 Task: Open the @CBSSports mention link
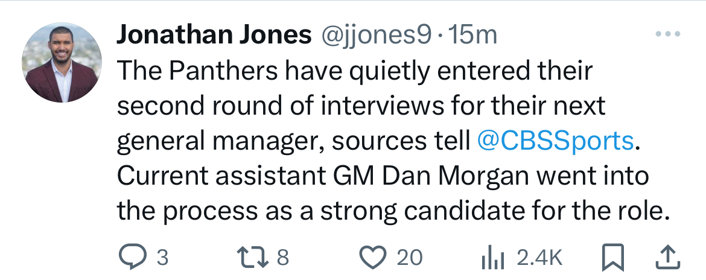[x=555, y=141]
